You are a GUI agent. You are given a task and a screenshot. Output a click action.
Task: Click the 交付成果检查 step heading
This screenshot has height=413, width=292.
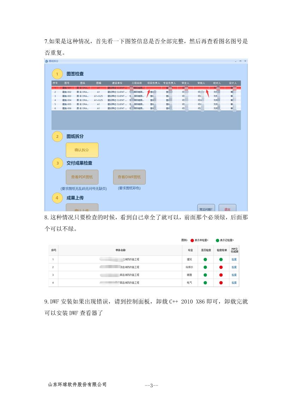coord(79,163)
